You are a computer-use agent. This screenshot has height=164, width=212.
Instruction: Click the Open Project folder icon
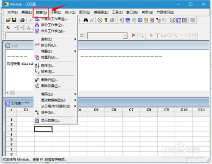(8, 20)
